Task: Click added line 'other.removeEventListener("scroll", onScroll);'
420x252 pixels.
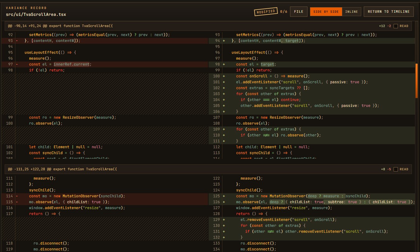Action: pyautogui.click(x=312, y=231)
